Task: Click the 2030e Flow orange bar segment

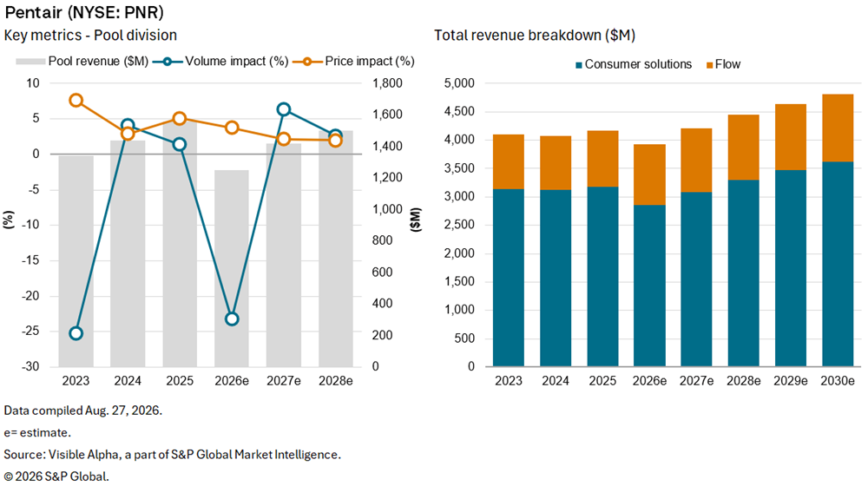Action: (838, 128)
